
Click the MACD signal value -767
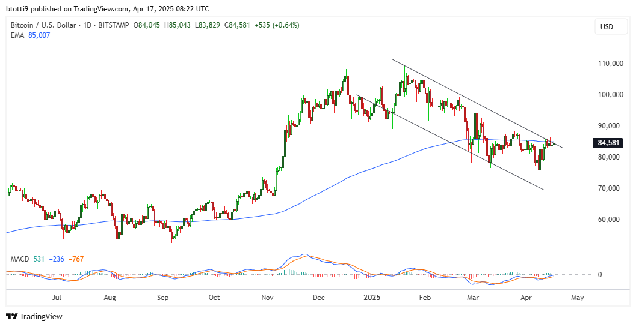pyautogui.click(x=76, y=259)
